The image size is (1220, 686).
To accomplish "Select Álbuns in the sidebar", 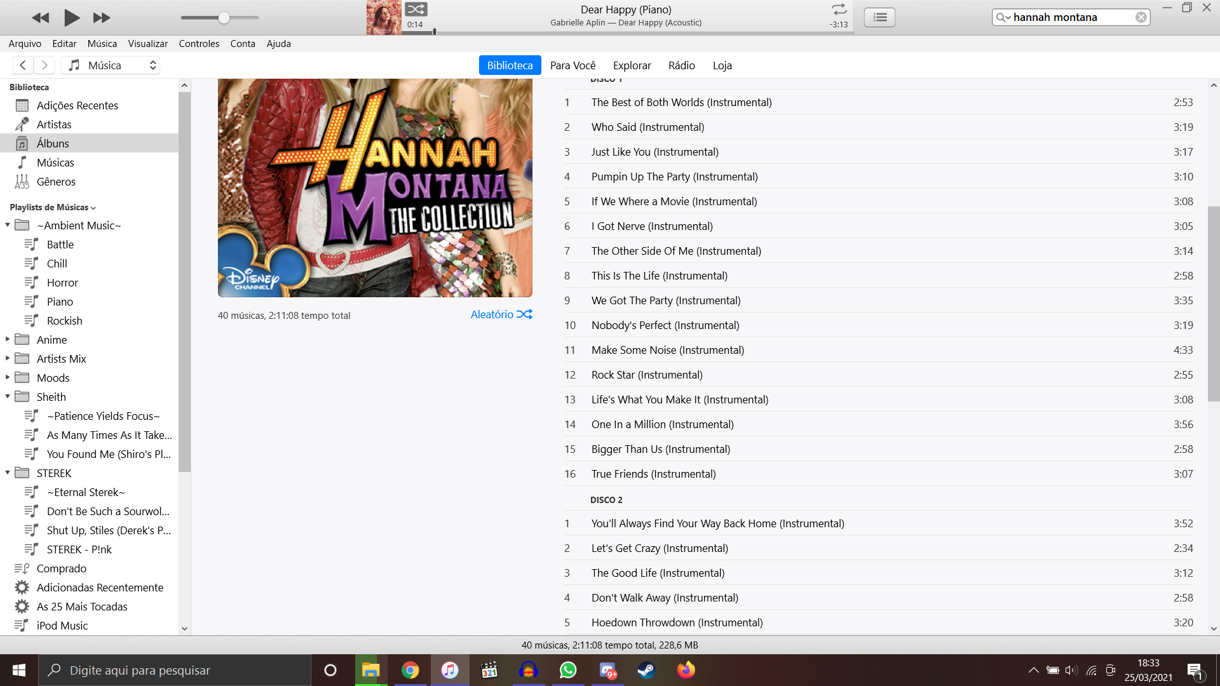I will coord(89,144).
